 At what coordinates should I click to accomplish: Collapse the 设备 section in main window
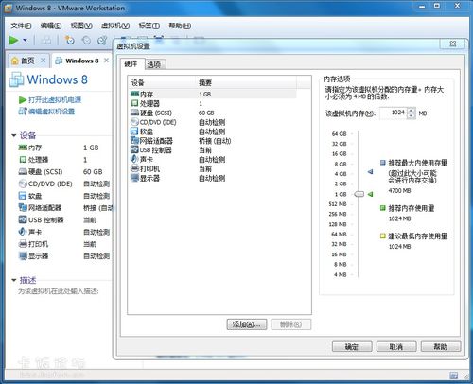[14, 135]
